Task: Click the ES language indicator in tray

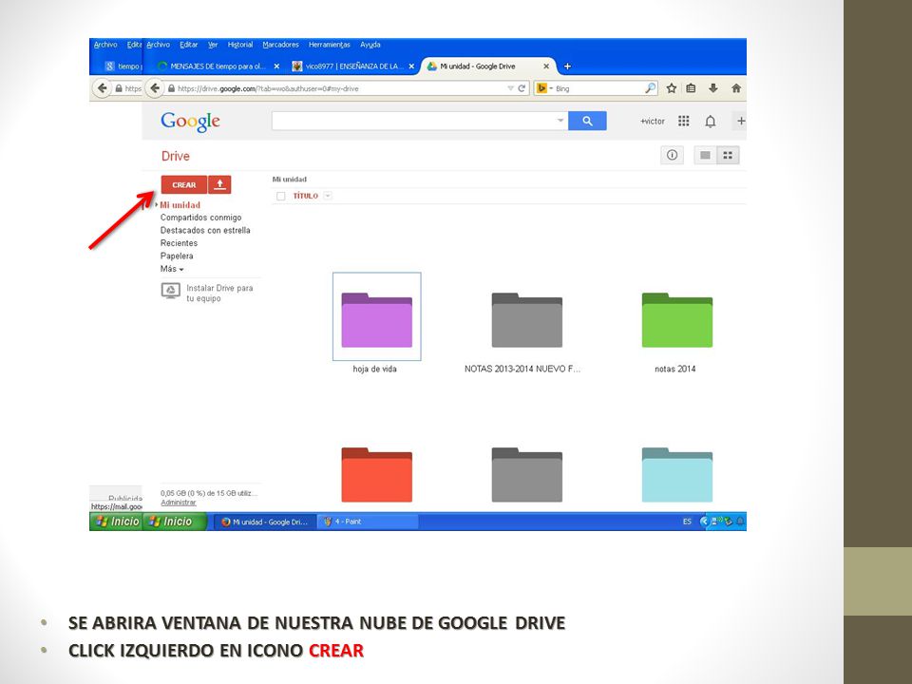Action: coord(687,522)
